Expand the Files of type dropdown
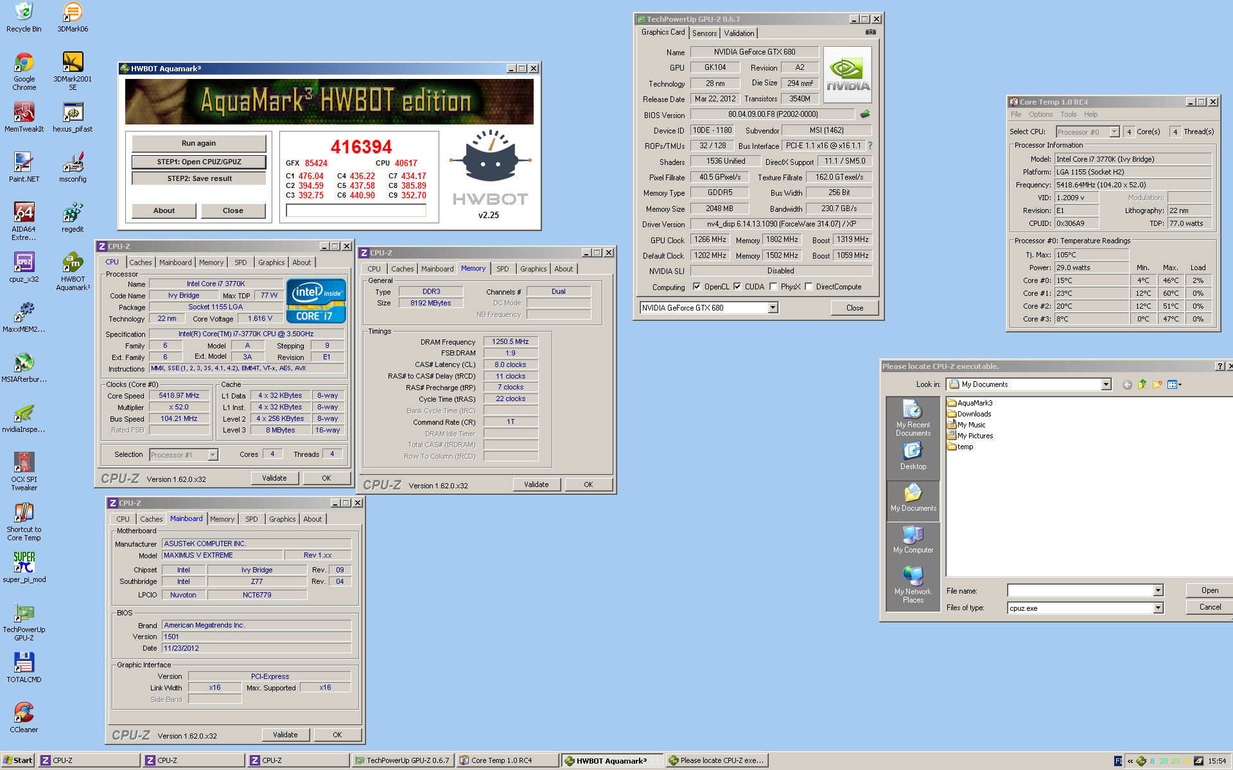The width and height of the screenshot is (1233, 770). point(1158,608)
